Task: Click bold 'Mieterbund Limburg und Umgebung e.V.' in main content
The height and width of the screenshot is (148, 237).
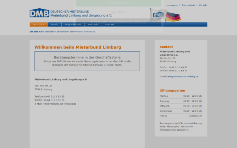Action: pyautogui.click(x=61, y=79)
